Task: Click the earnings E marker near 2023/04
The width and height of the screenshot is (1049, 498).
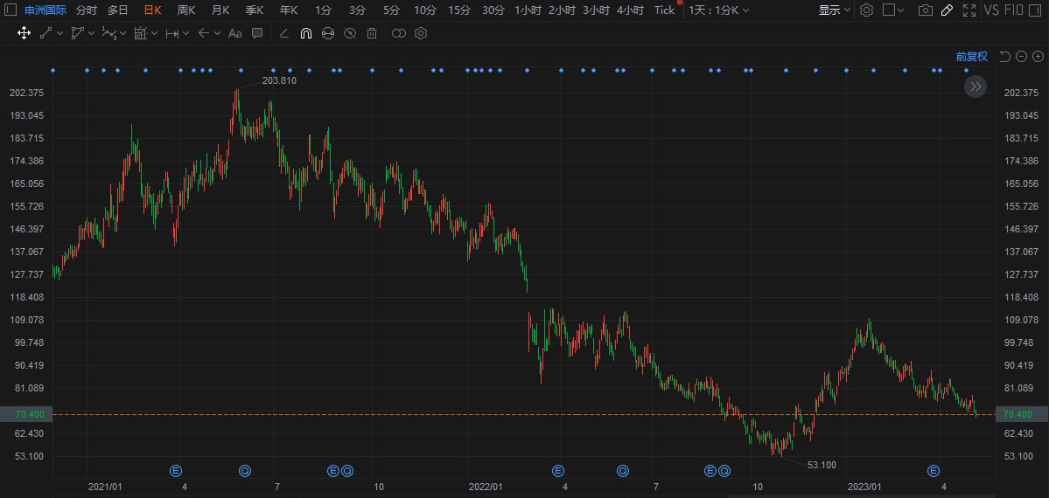Action: (934, 471)
